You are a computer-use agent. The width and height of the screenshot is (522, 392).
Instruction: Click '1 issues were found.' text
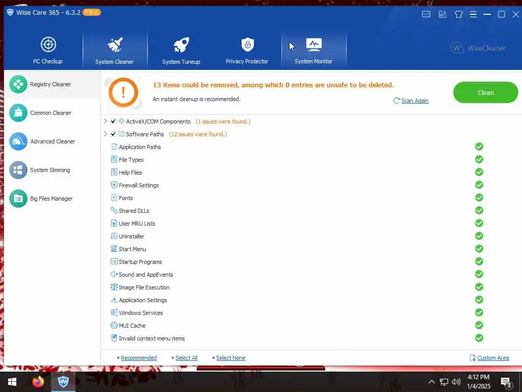tap(223, 121)
